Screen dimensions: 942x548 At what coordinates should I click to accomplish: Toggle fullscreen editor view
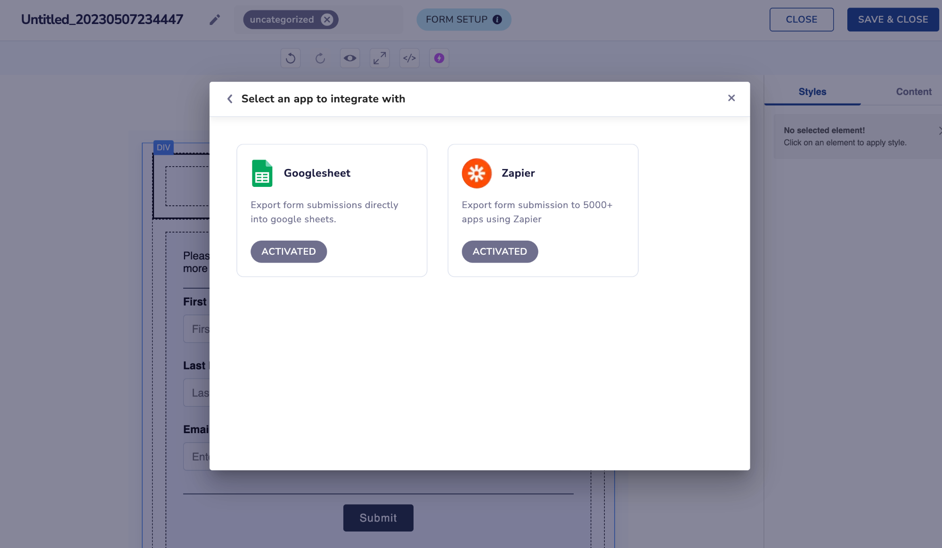(x=380, y=58)
